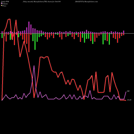Click the '0M' volume axis label
Screen dimensions: 134x134
[128, 91]
